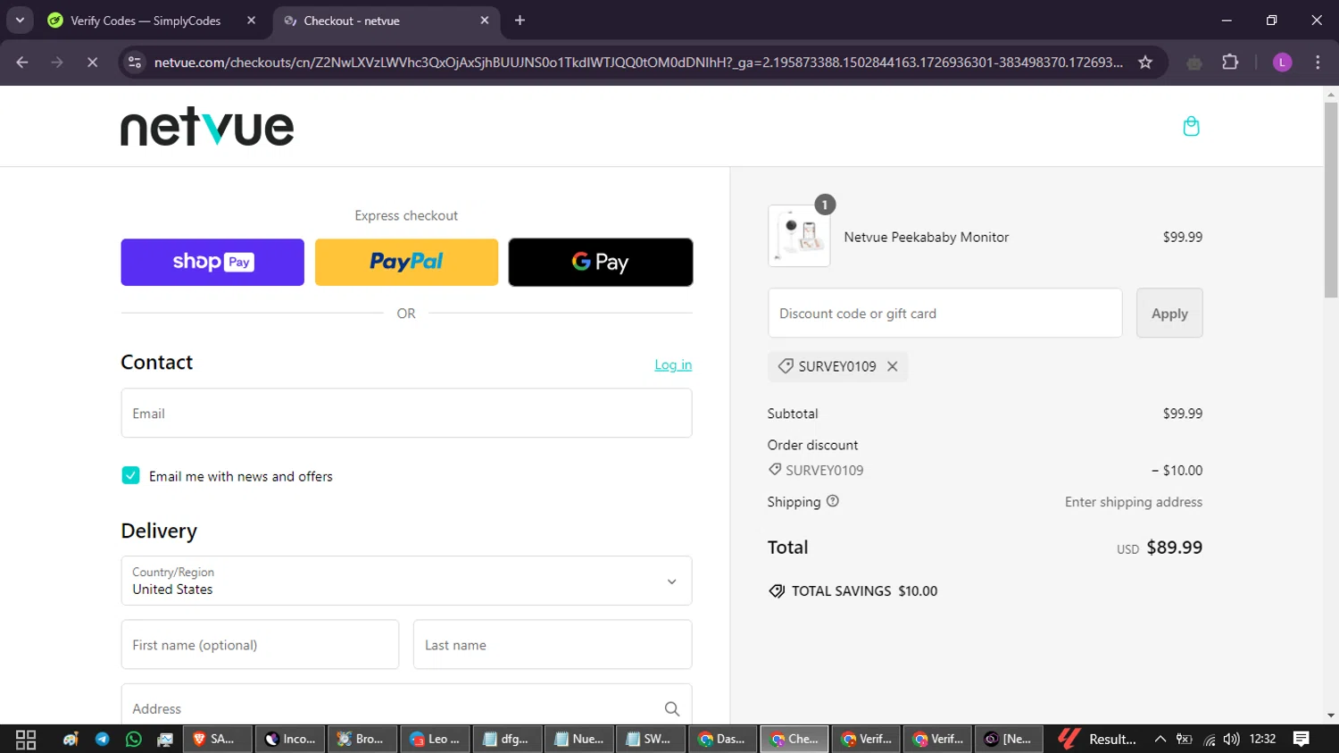Open WhatsApp from the taskbar

[133, 739]
